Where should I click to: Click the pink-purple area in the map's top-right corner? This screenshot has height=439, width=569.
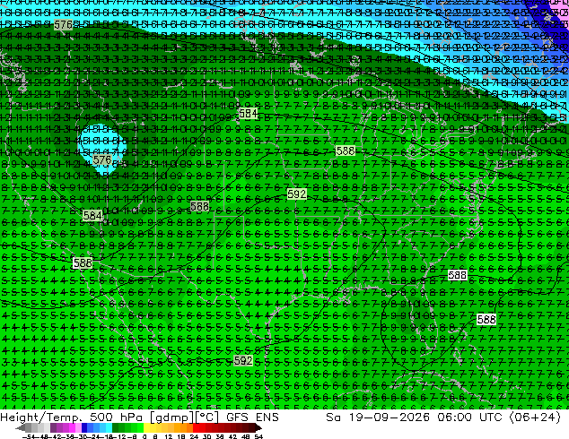click(x=562, y=7)
